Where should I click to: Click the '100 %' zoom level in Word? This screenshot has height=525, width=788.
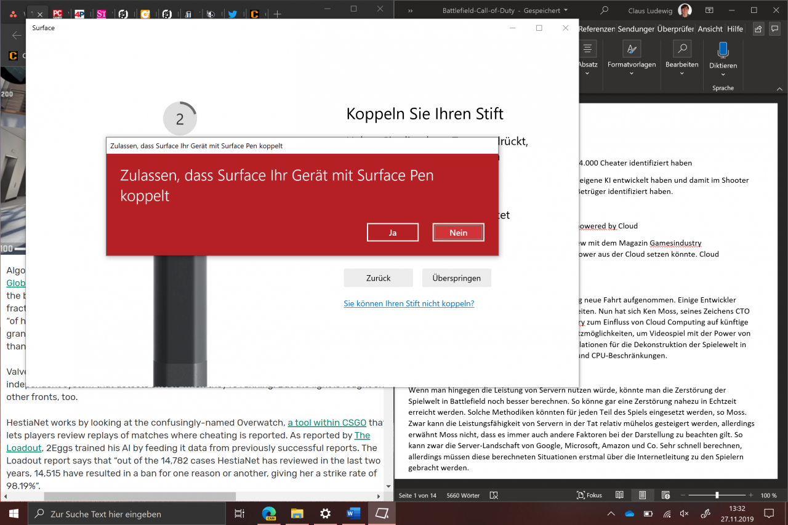768,495
